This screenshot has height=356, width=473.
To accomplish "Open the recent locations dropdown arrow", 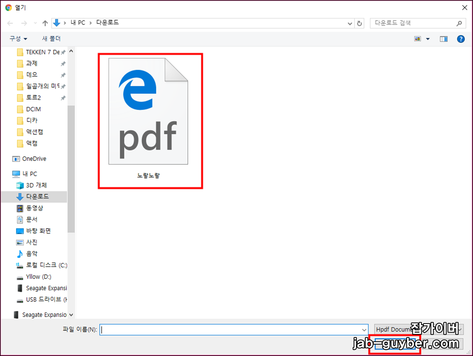I will click(x=35, y=23).
